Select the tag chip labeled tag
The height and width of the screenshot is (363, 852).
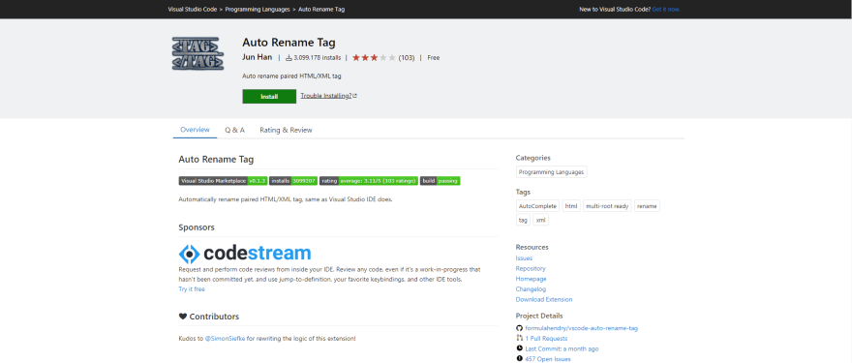[x=523, y=220]
